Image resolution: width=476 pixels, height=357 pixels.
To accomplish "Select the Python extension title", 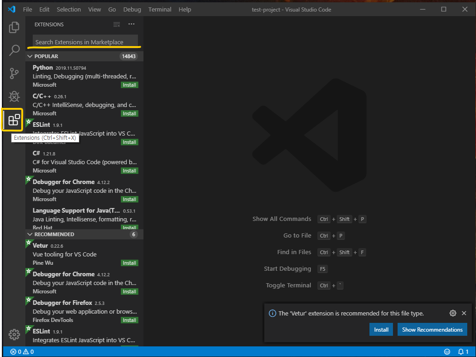I will (43, 67).
